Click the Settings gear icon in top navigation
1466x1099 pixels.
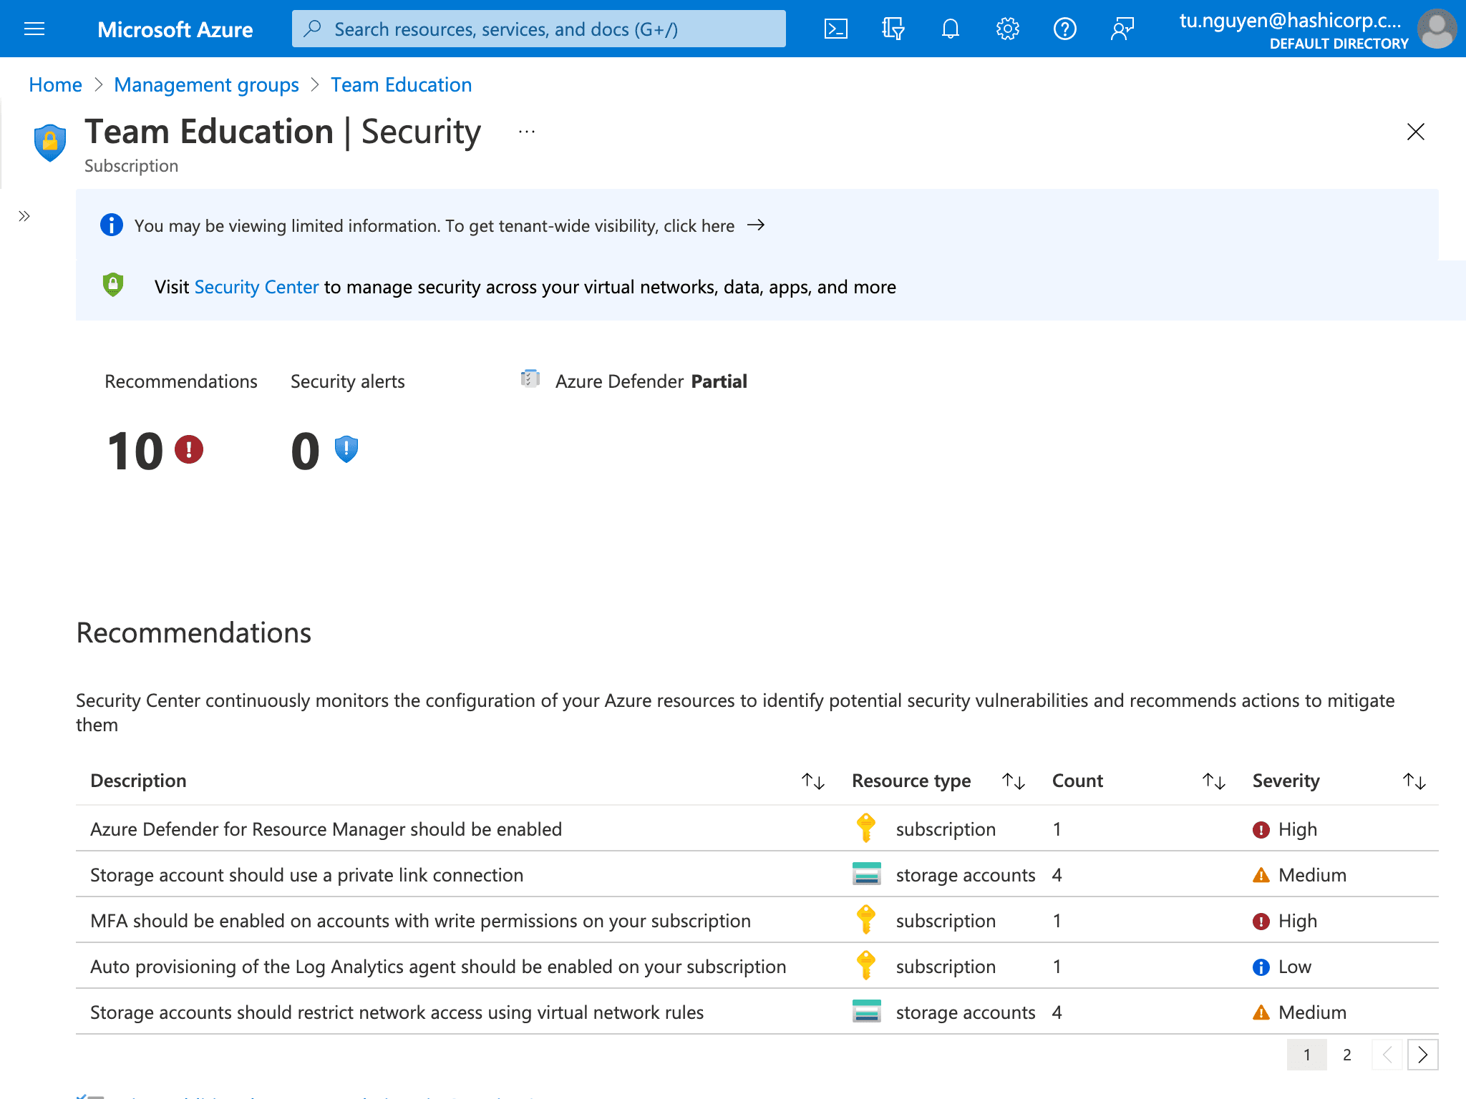pyautogui.click(x=1006, y=28)
